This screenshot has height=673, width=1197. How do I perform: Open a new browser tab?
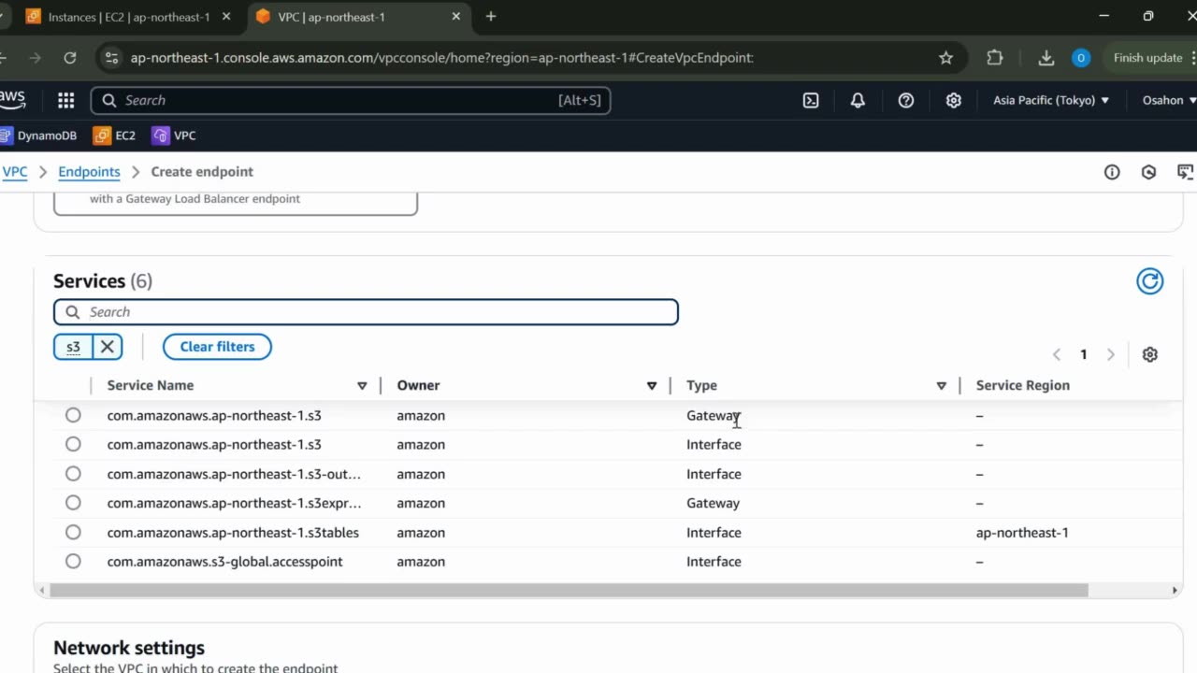coord(491,16)
